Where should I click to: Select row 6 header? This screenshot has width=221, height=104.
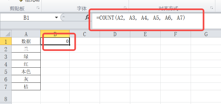pos(6,79)
